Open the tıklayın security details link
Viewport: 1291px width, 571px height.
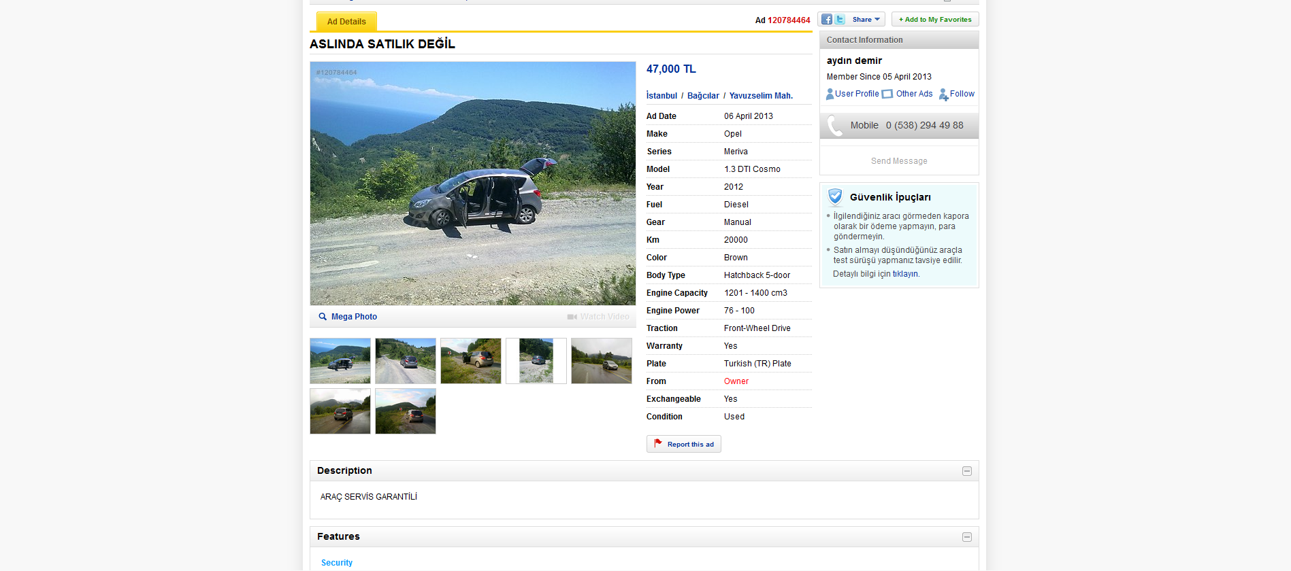tap(906, 274)
